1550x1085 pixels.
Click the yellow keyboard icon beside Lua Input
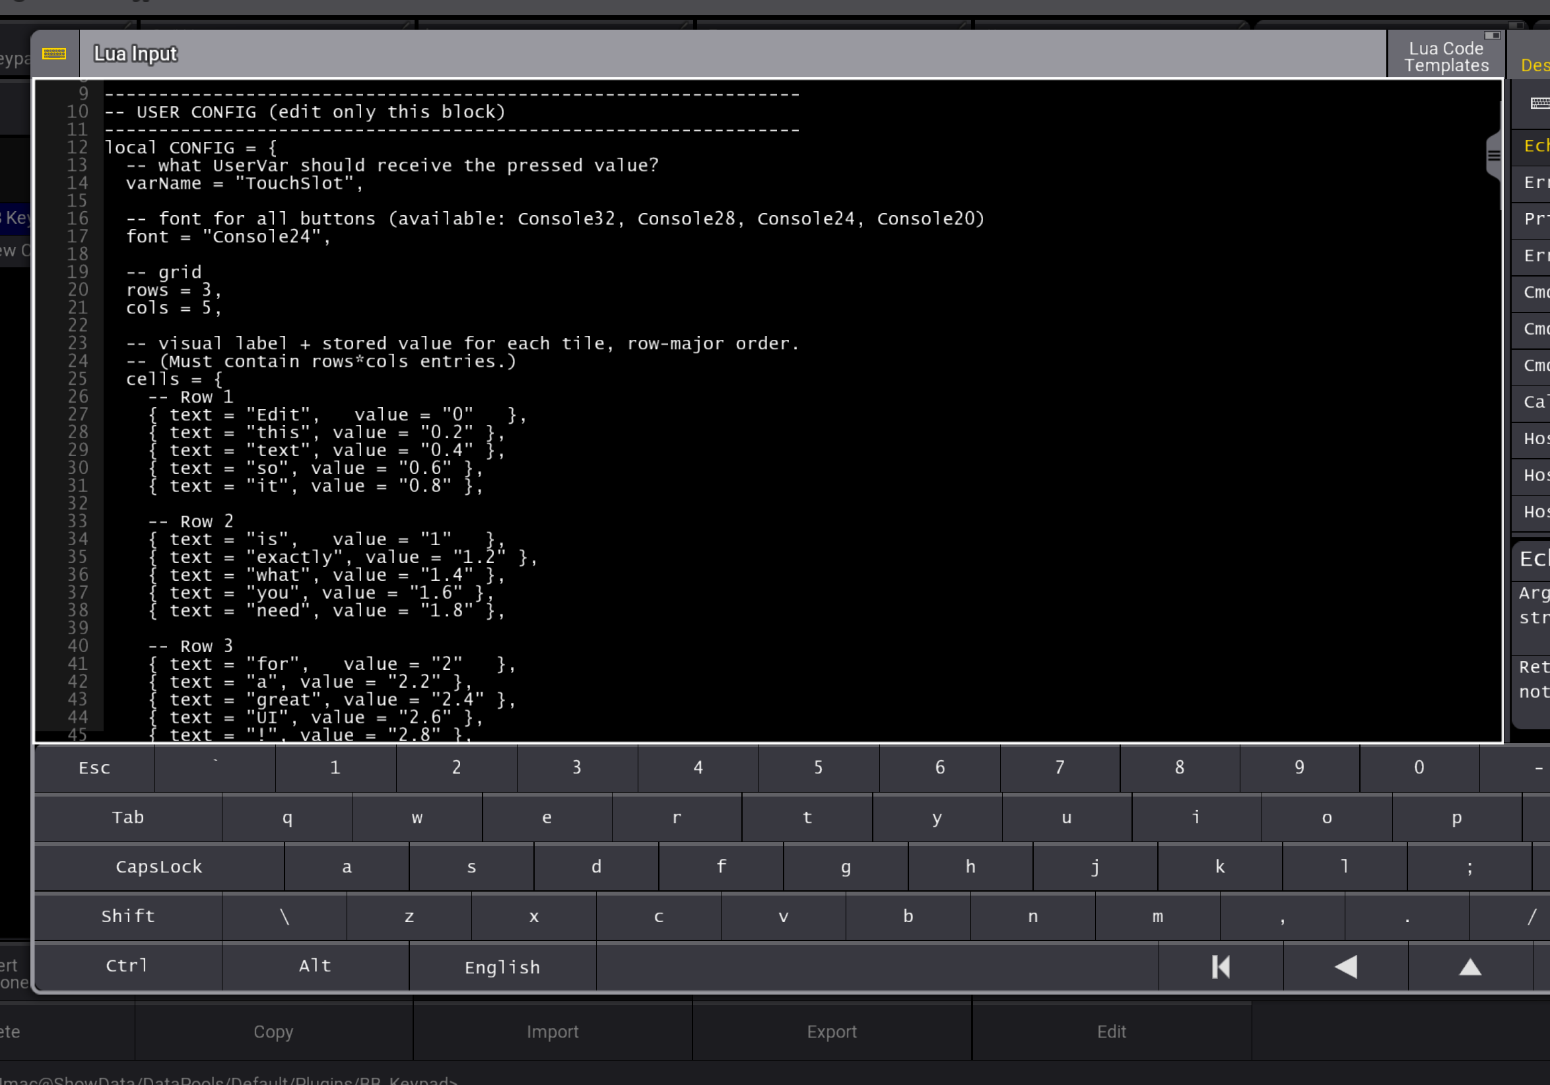tap(54, 53)
